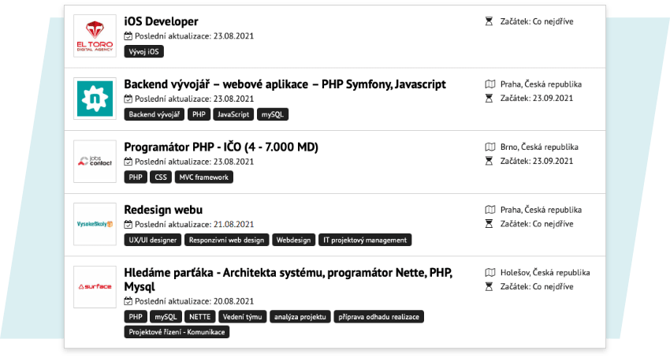
Task: Open Hledáme parťáka Architekta systému listing
Action: [x=290, y=274]
